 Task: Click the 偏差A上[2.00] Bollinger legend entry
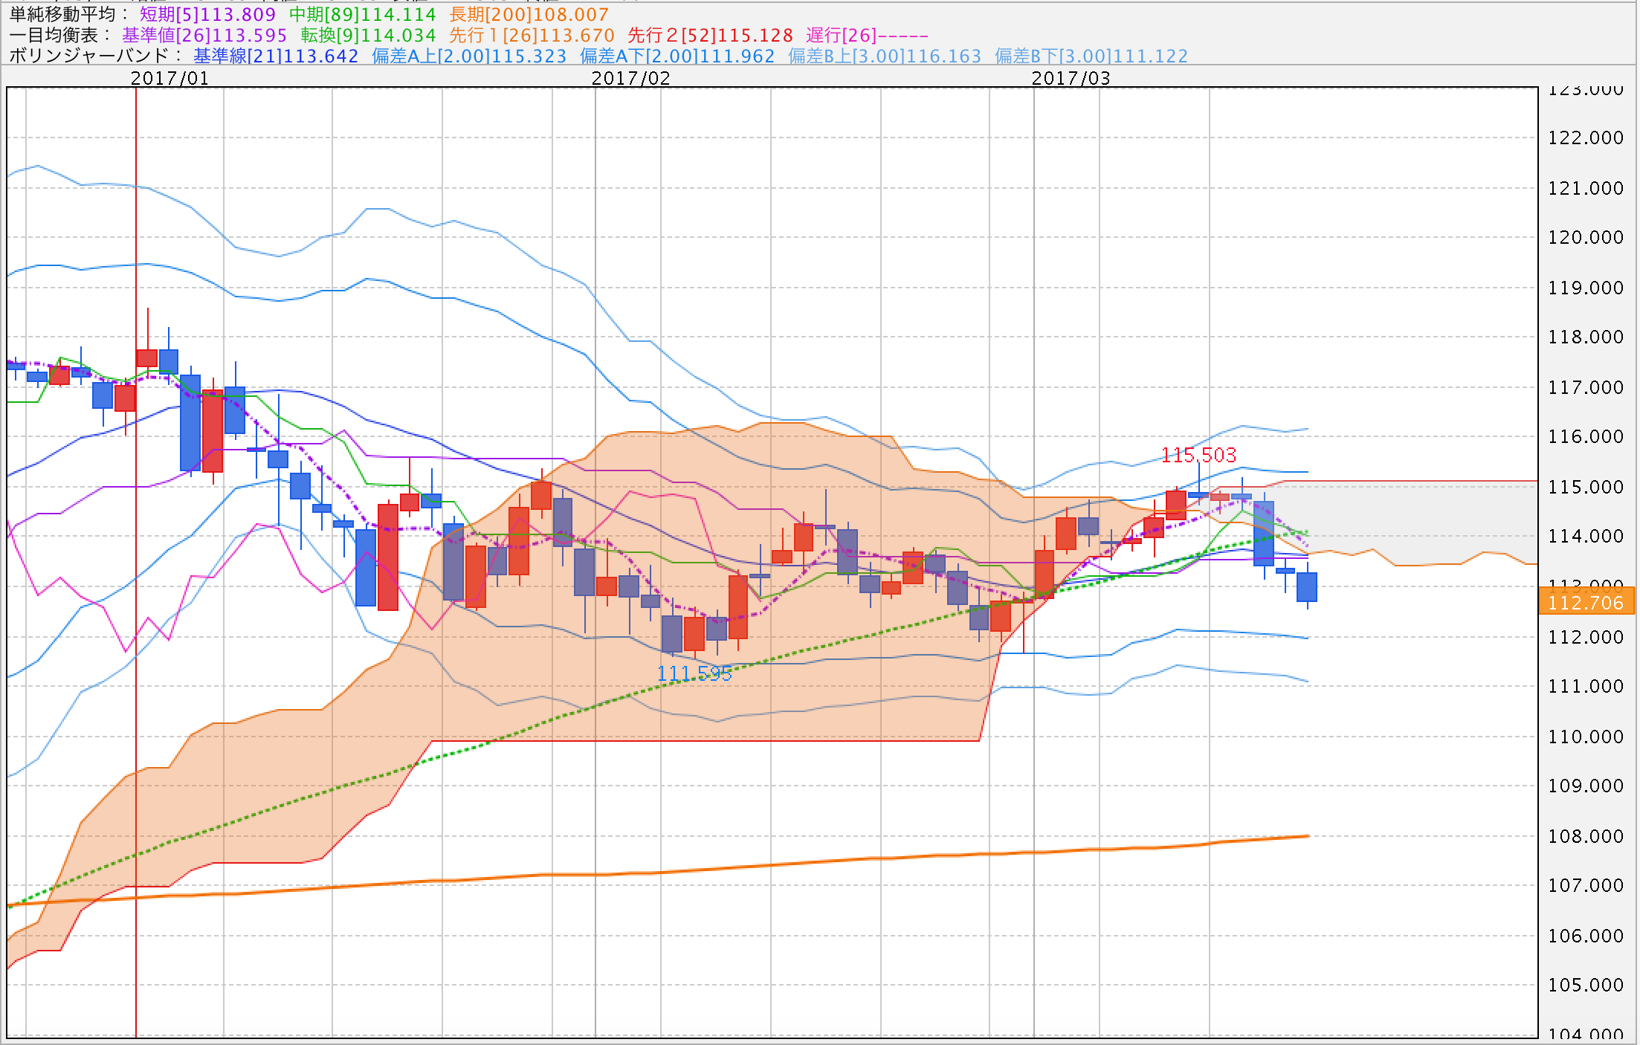(469, 56)
